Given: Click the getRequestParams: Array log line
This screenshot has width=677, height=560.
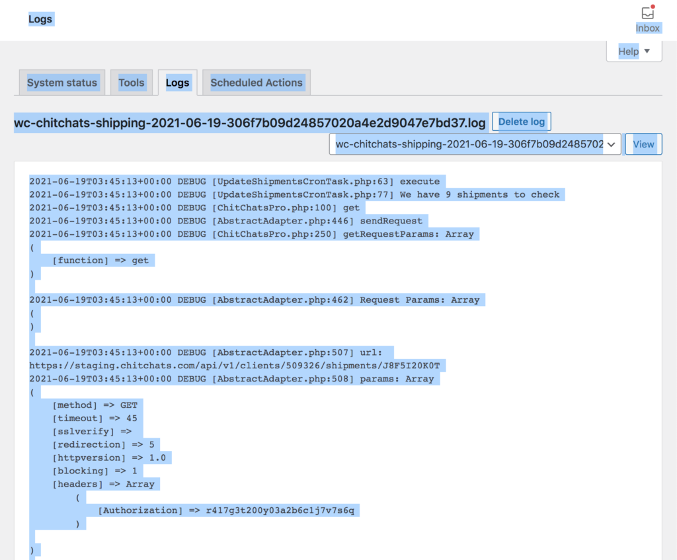Looking at the screenshot, I should point(251,234).
